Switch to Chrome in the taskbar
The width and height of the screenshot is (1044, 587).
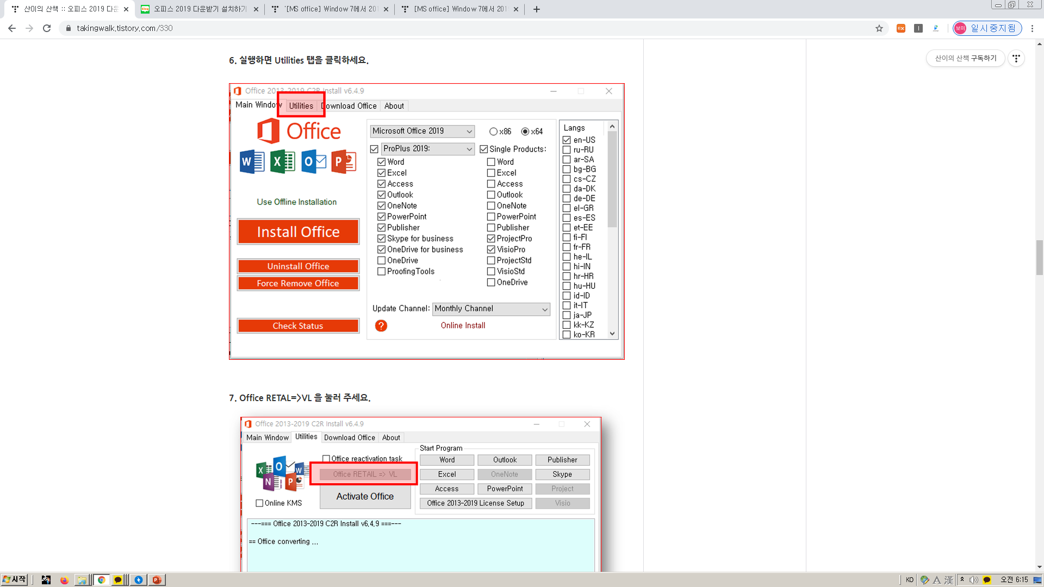[x=101, y=580]
